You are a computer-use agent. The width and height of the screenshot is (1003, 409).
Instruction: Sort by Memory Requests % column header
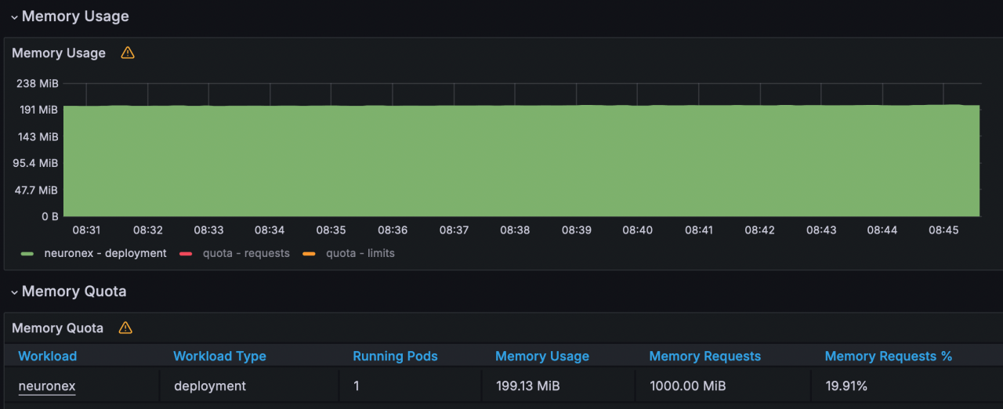(888, 357)
